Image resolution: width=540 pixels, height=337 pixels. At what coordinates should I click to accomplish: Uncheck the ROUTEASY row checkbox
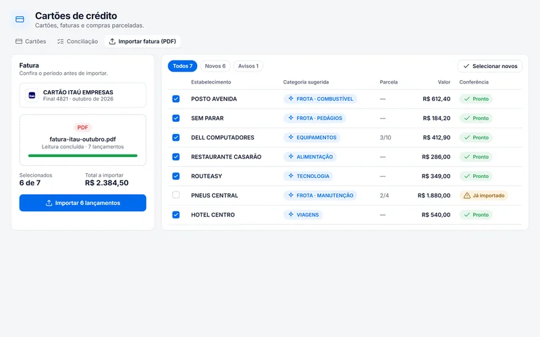coord(176,176)
